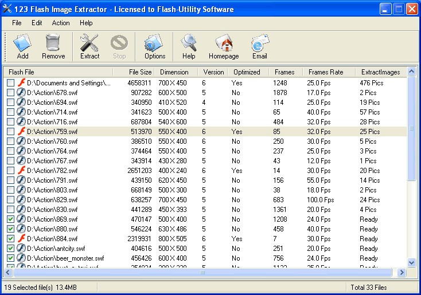Click the app icon in the title bar
Screen dimensions: 421x295
pyautogui.click(x=7, y=9)
